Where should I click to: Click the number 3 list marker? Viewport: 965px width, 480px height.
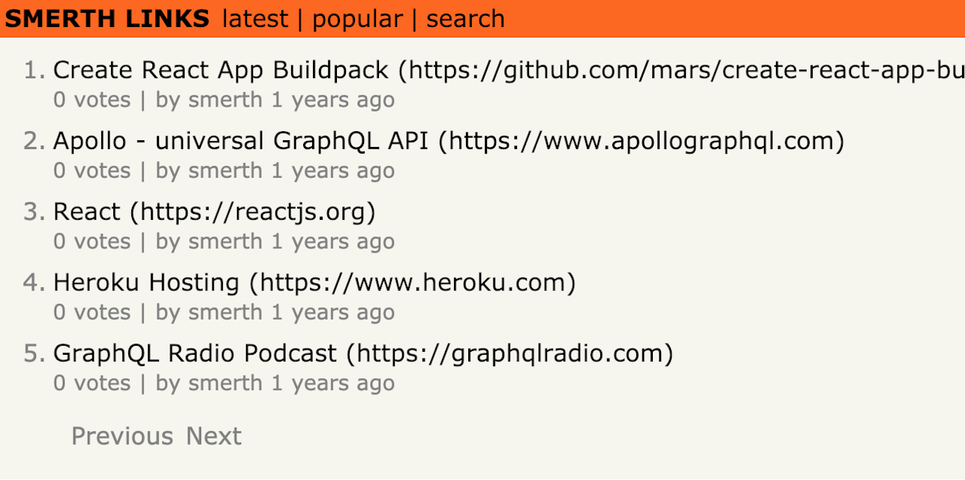pos(35,212)
